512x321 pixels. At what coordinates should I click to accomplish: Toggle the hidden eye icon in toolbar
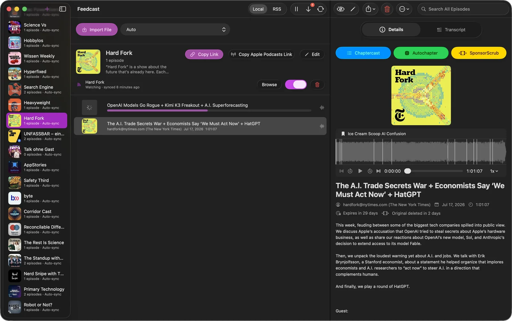(x=341, y=9)
